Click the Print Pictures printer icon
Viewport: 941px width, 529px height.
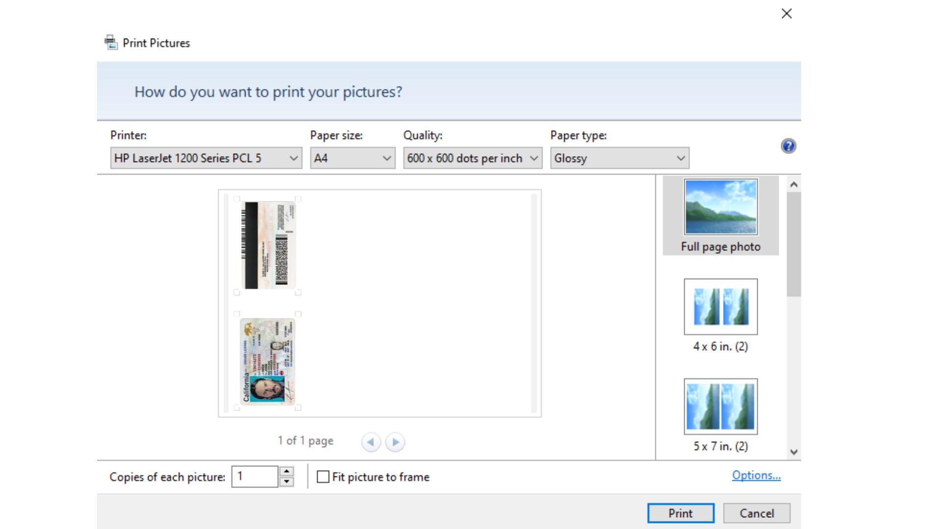point(111,43)
